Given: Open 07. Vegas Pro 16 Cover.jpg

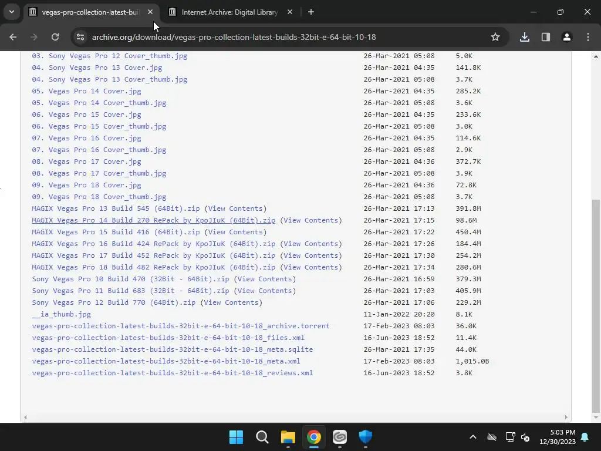Looking at the screenshot, I should pos(87,138).
